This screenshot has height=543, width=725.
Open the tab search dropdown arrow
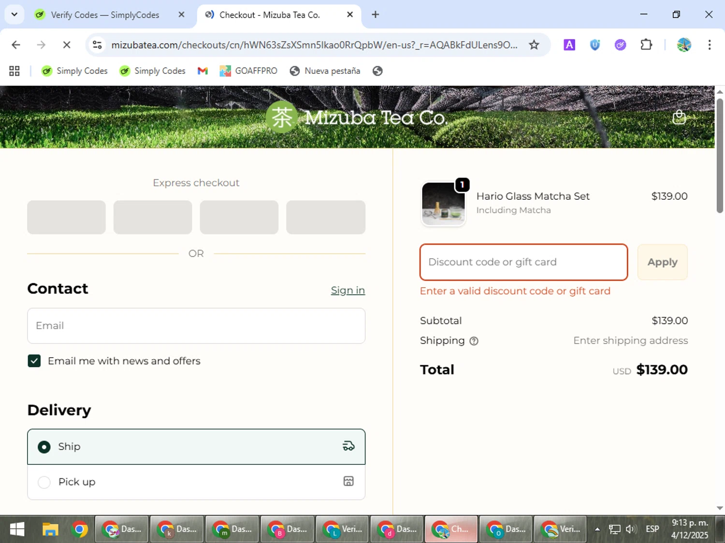(14, 14)
